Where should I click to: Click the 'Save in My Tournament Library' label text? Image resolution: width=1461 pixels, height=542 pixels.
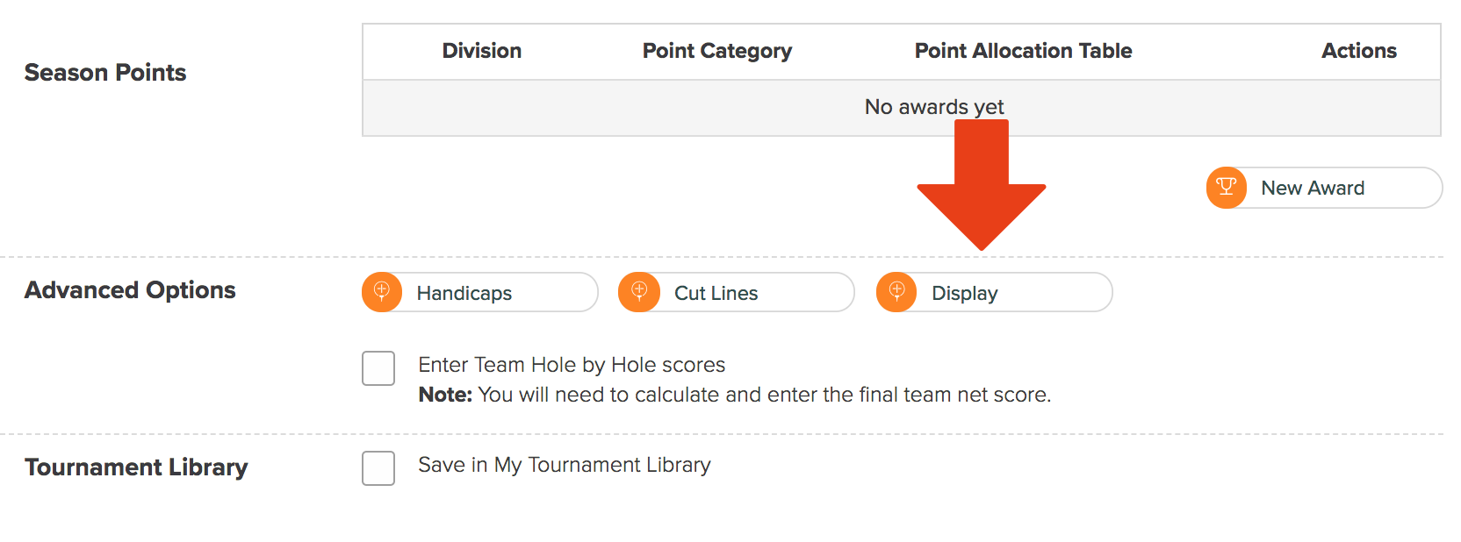[x=565, y=465]
